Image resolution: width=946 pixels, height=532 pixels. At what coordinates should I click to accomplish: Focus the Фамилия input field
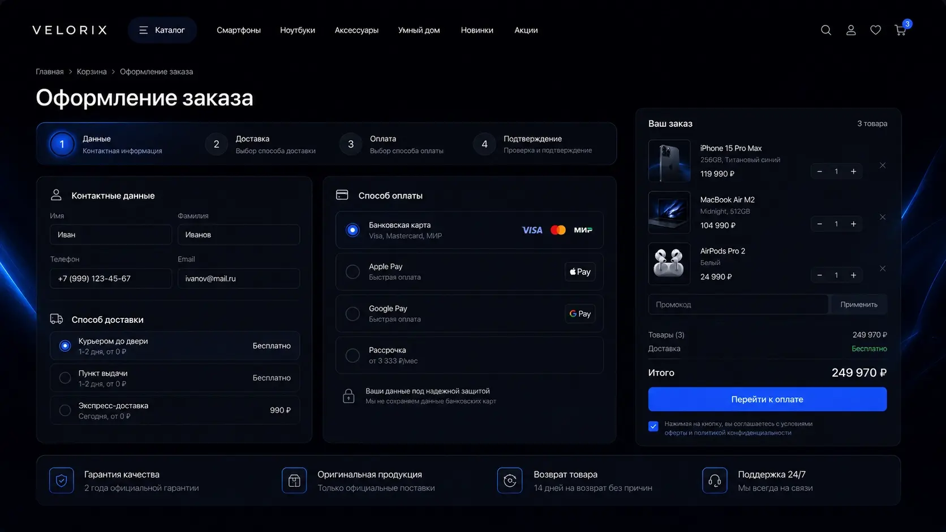pyautogui.click(x=239, y=235)
